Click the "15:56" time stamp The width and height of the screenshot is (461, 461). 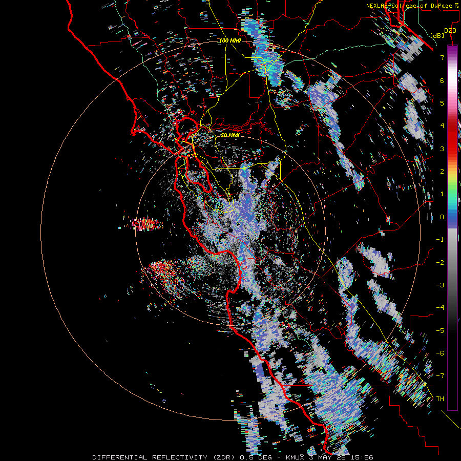363,457
